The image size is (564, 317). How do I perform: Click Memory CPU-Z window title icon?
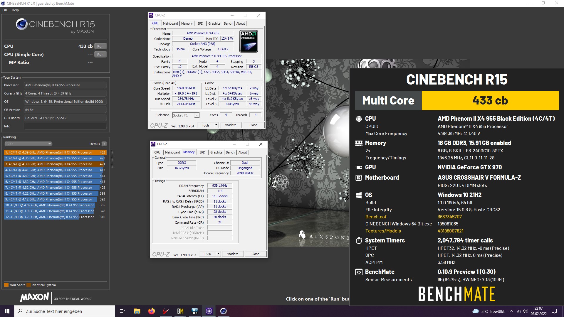(x=153, y=144)
